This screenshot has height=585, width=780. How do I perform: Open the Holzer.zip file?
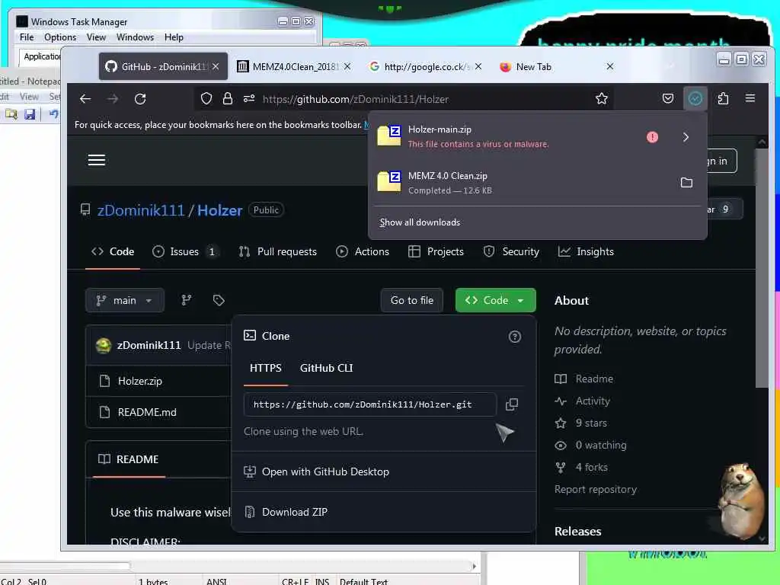coord(140,381)
